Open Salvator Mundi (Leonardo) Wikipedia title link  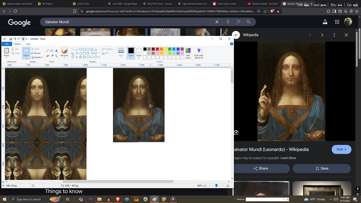pos(271,149)
